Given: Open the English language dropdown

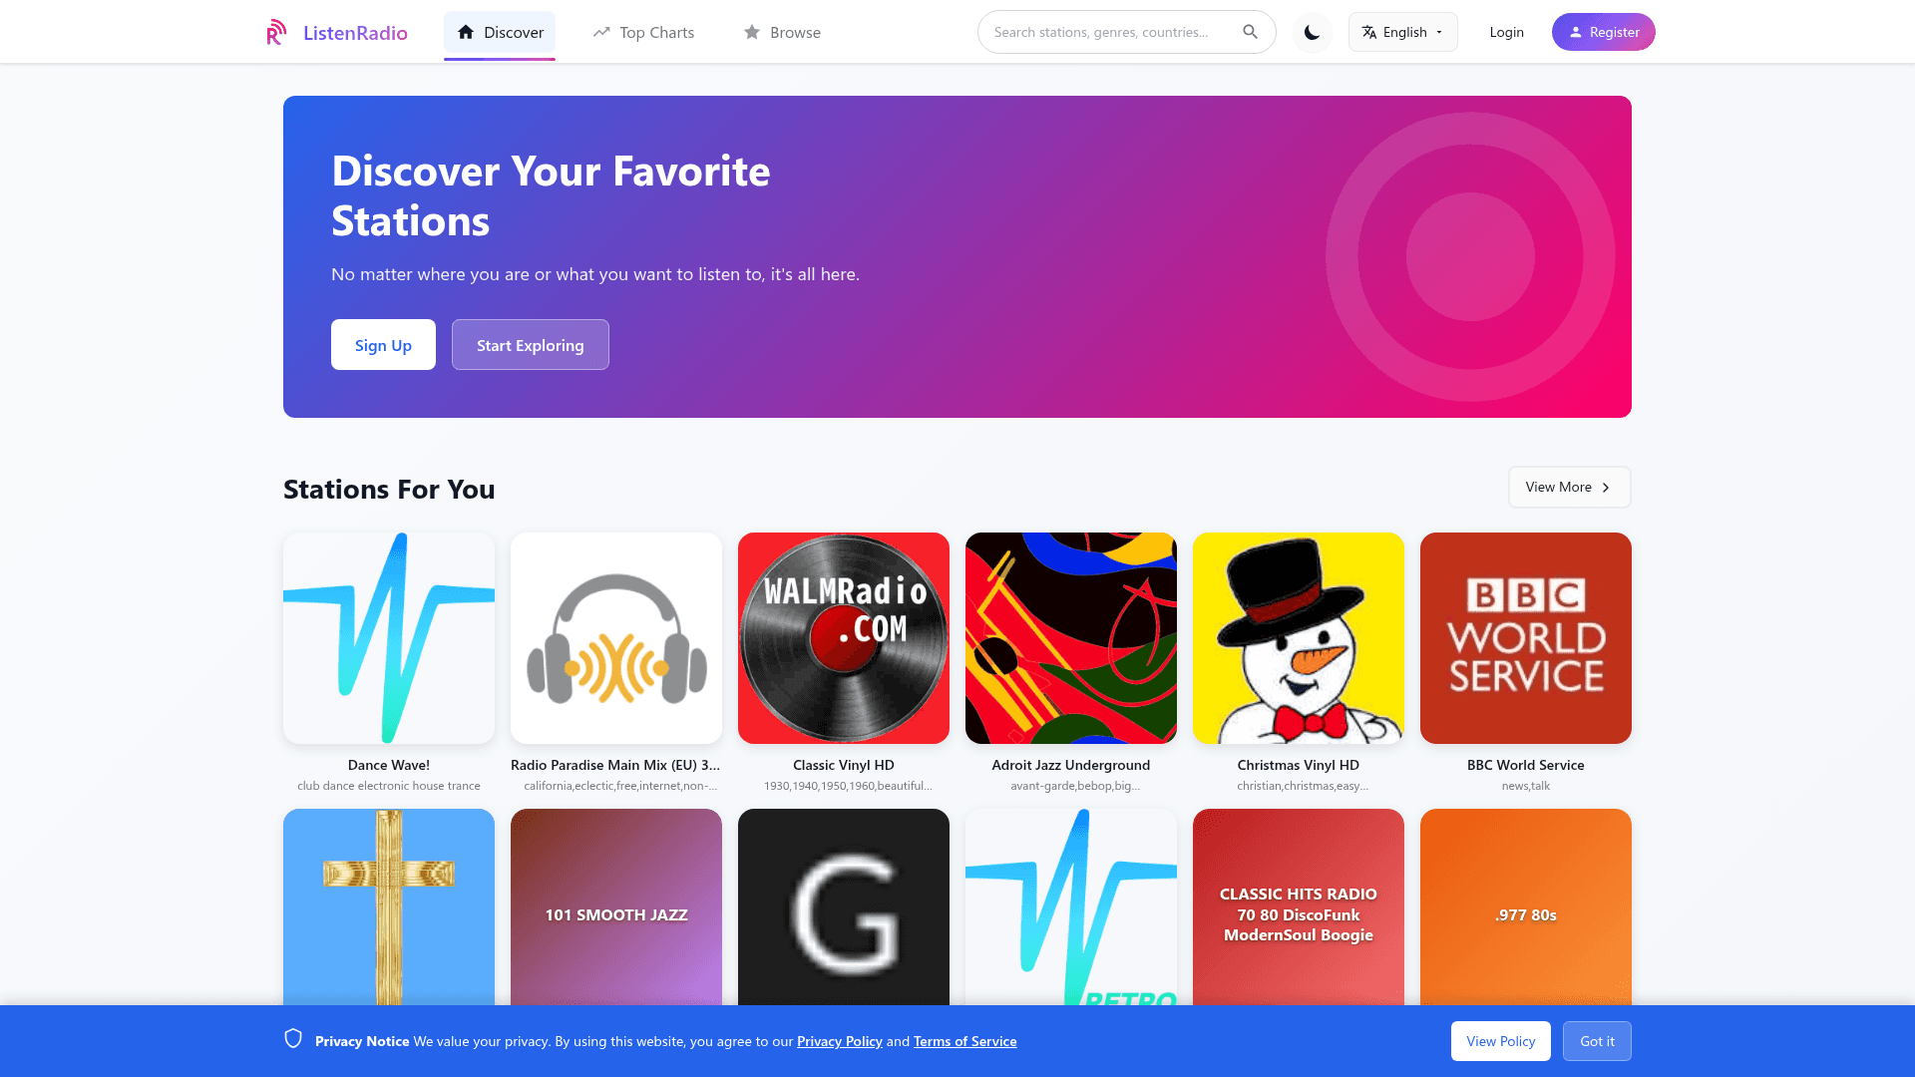Looking at the screenshot, I should (1402, 32).
